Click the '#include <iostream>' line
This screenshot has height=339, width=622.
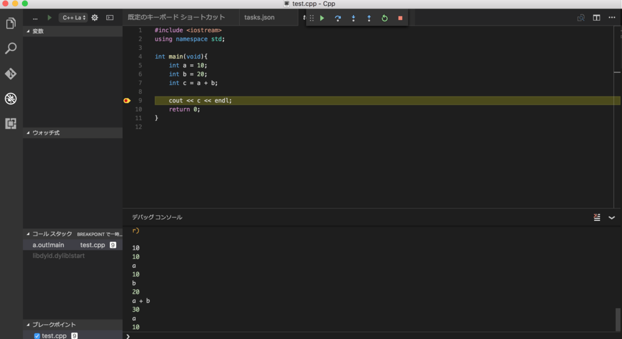point(188,30)
